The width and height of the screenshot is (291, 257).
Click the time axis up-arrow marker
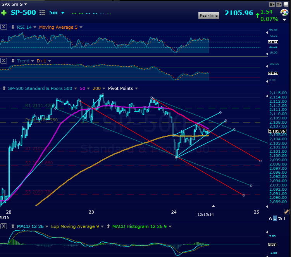point(214,206)
